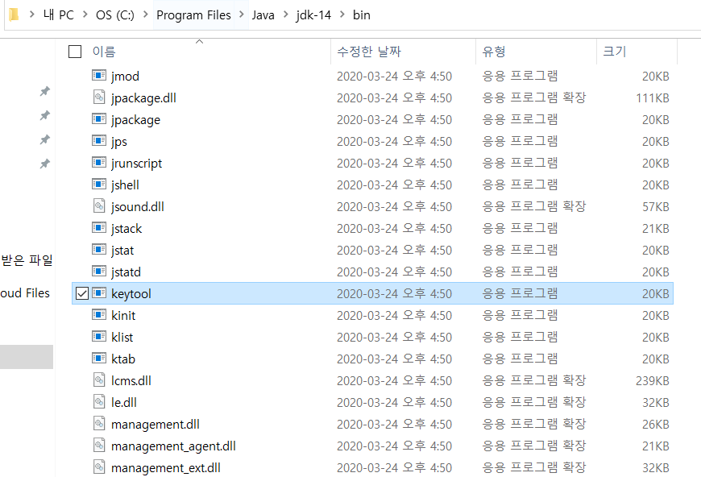Click the 111KB size of jpackage.dll
The width and height of the screenshot is (701, 477).
pyautogui.click(x=653, y=97)
